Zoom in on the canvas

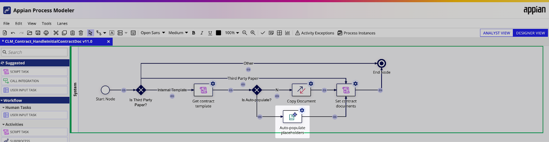pos(253,33)
